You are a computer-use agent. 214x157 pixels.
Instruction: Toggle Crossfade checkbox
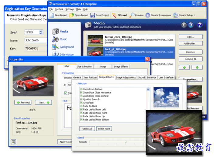(x=81, y=103)
